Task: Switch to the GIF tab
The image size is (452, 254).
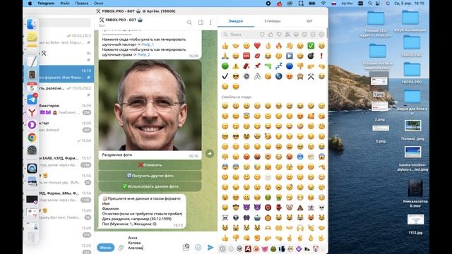Action: coord(309,21)
